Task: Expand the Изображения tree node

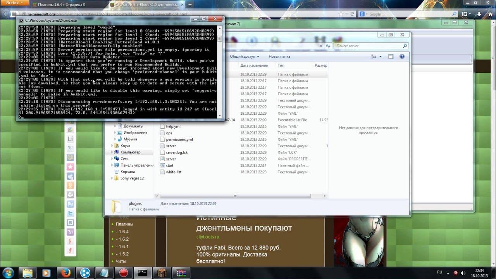Action: click(115, 133)
